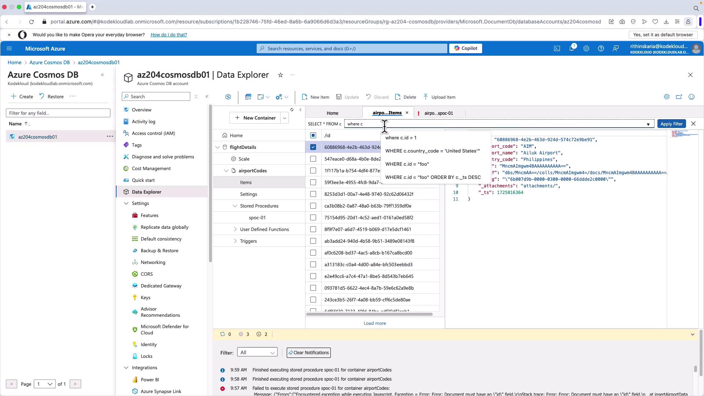The width and height of the screenshot is (704, 396).
Task: Open Networking in resource menu
Action: (x=153, y=262)
